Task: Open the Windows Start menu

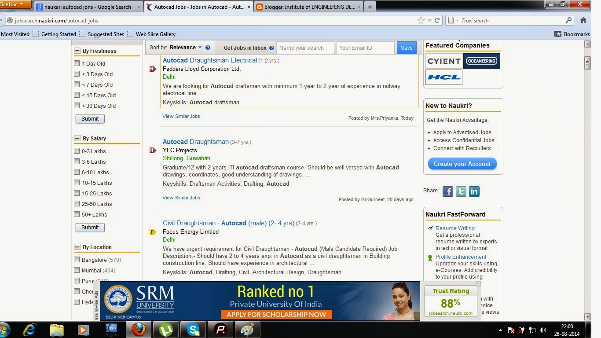Action: (x=4, y=330)
